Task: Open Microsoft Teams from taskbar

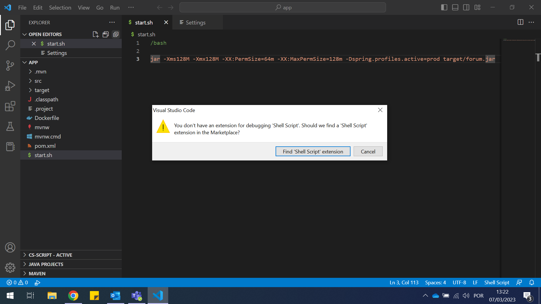Action: [137, 296]
